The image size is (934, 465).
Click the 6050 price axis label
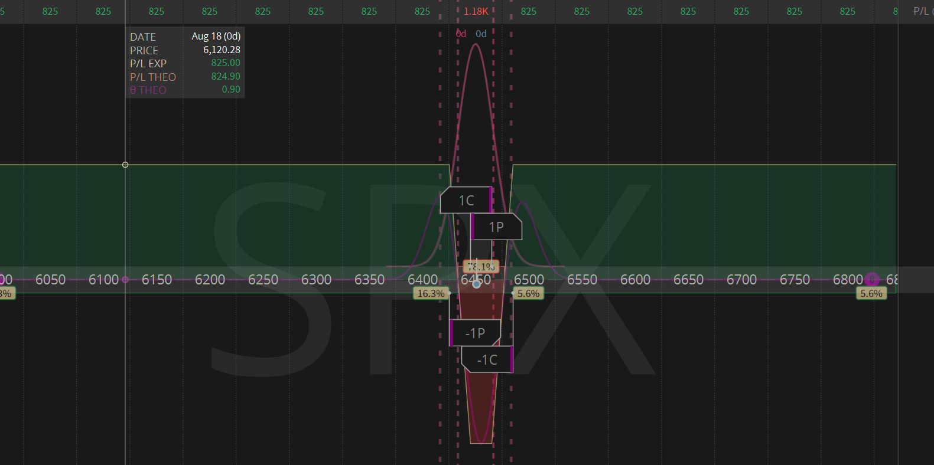point(50,279)
